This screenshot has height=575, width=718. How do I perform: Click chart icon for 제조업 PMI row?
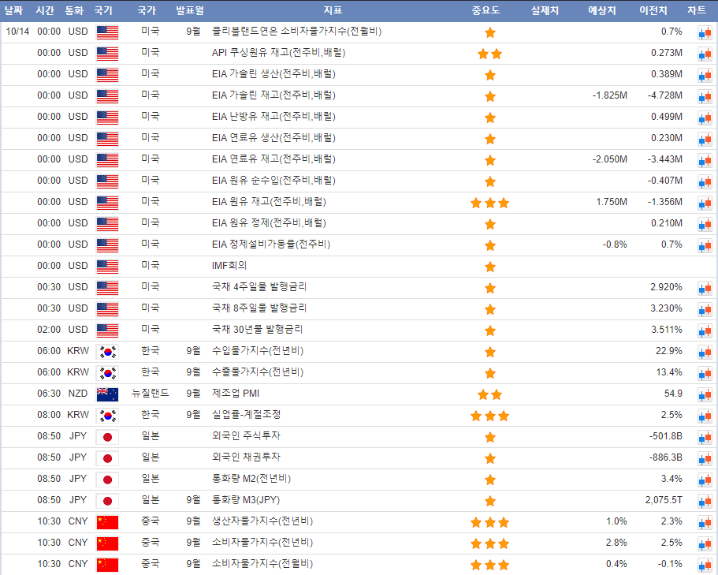[704, 394]
